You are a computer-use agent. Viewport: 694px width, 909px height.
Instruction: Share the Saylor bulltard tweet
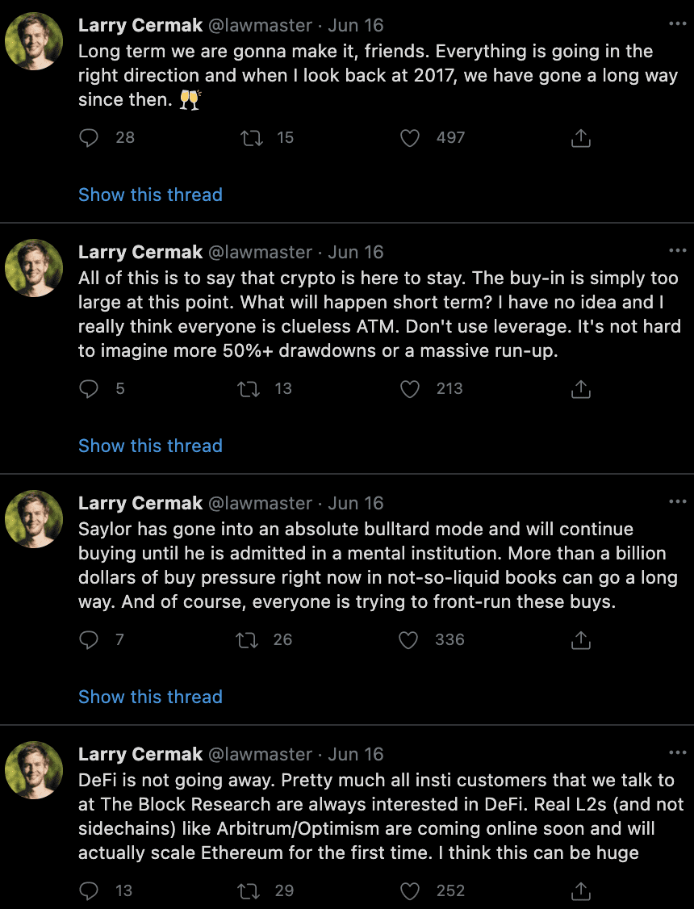click(580, 640)
